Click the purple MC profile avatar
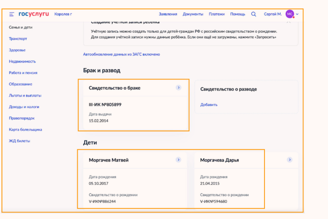328x219 pixels. point(290,14)
